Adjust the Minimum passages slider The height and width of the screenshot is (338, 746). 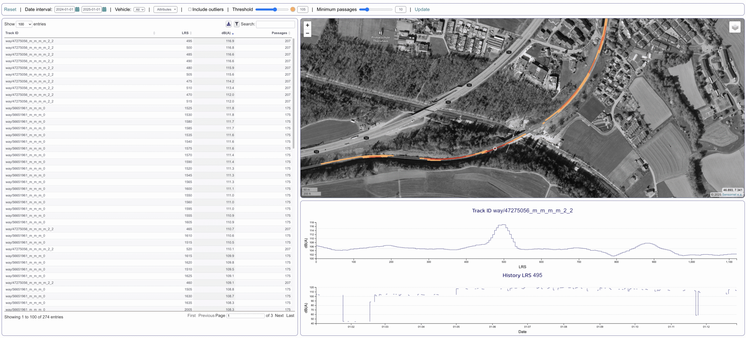click(x=367, y=10)
